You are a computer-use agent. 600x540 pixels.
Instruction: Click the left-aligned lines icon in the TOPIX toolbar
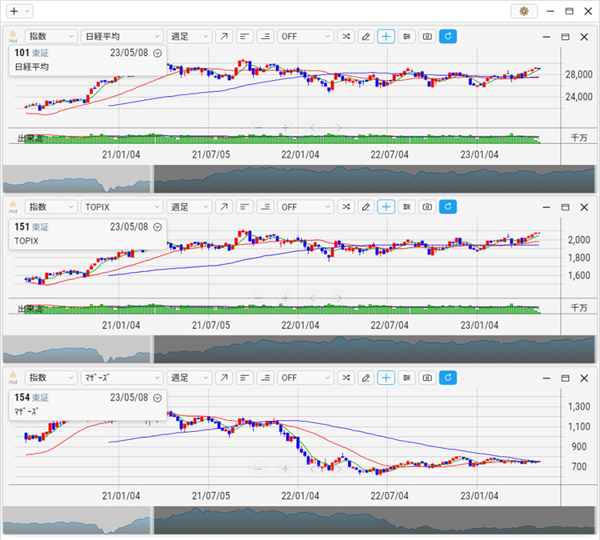pos(245,207)
